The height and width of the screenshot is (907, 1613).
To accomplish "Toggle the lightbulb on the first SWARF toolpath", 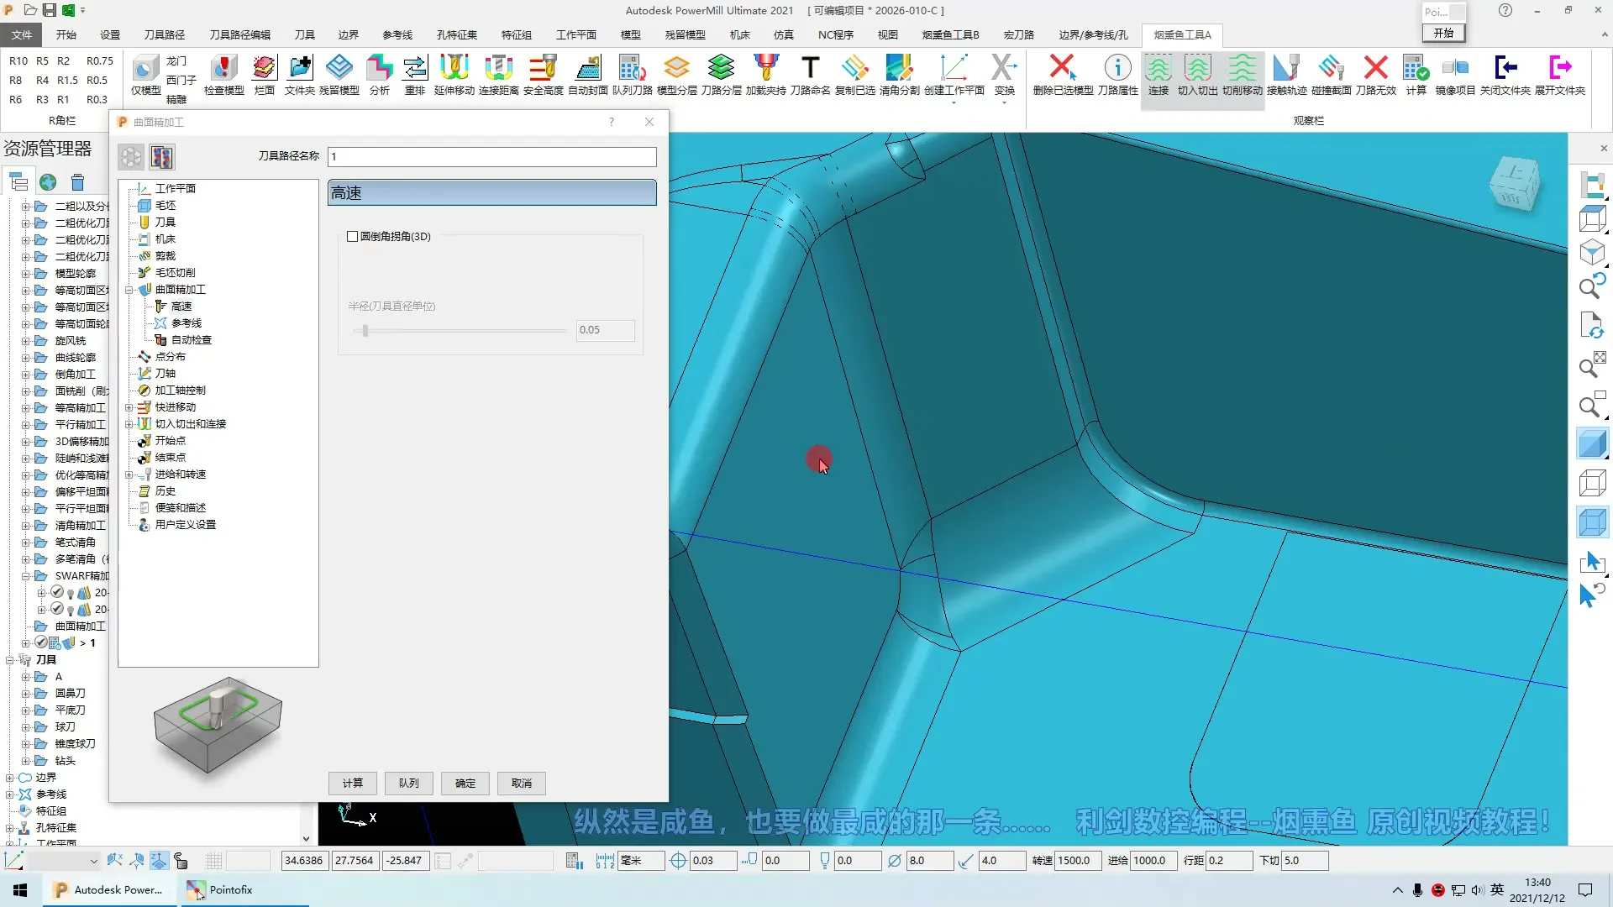I will point(71,593).
